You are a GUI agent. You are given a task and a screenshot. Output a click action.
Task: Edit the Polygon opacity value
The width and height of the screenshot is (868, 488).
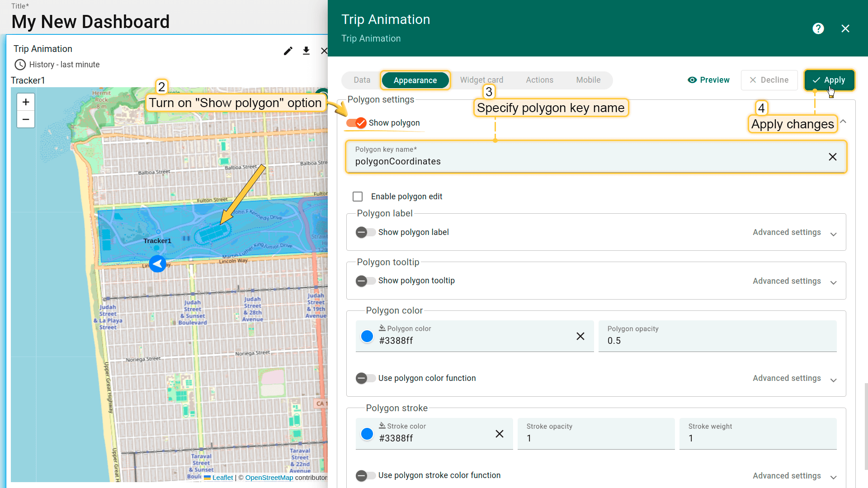click(x=717, y=336)
